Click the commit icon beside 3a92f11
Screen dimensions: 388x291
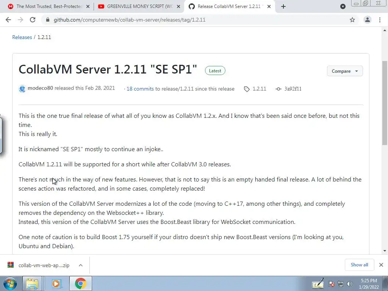[278, 89]
